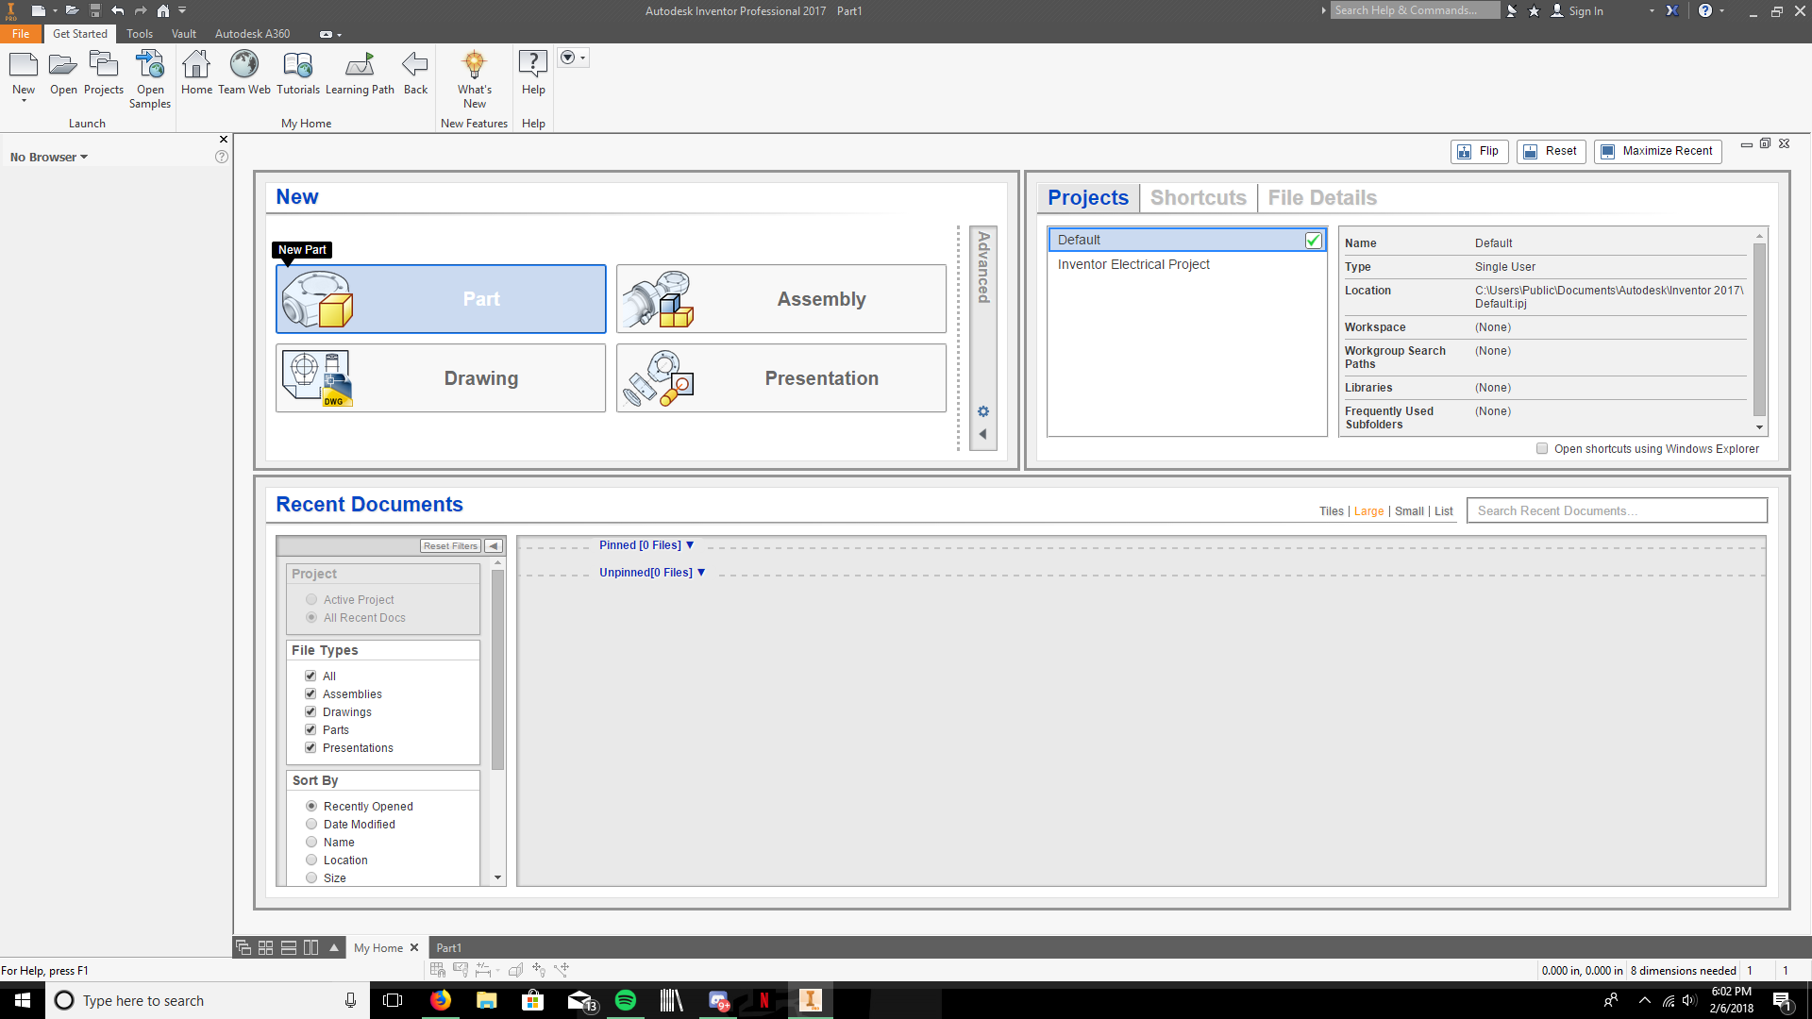Sort recent documents by Location
This screenshot has width=1812, height=1019.
311,860
